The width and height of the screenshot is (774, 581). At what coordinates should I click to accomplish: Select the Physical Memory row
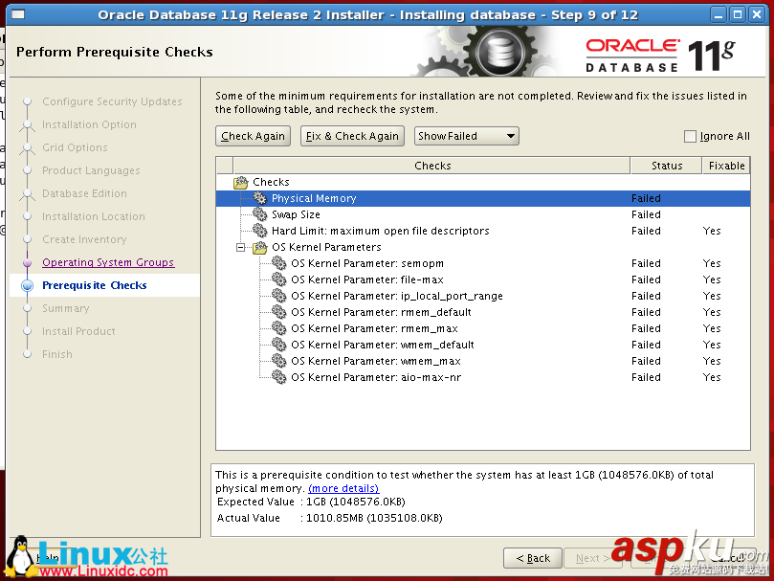click(483, 198)
